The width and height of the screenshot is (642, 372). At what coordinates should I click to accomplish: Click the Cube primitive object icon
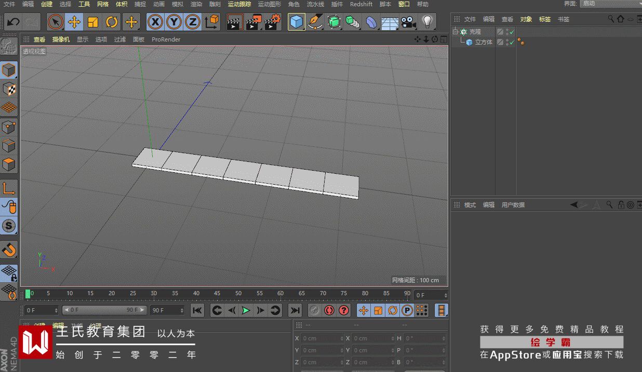[x=296, y=22]
